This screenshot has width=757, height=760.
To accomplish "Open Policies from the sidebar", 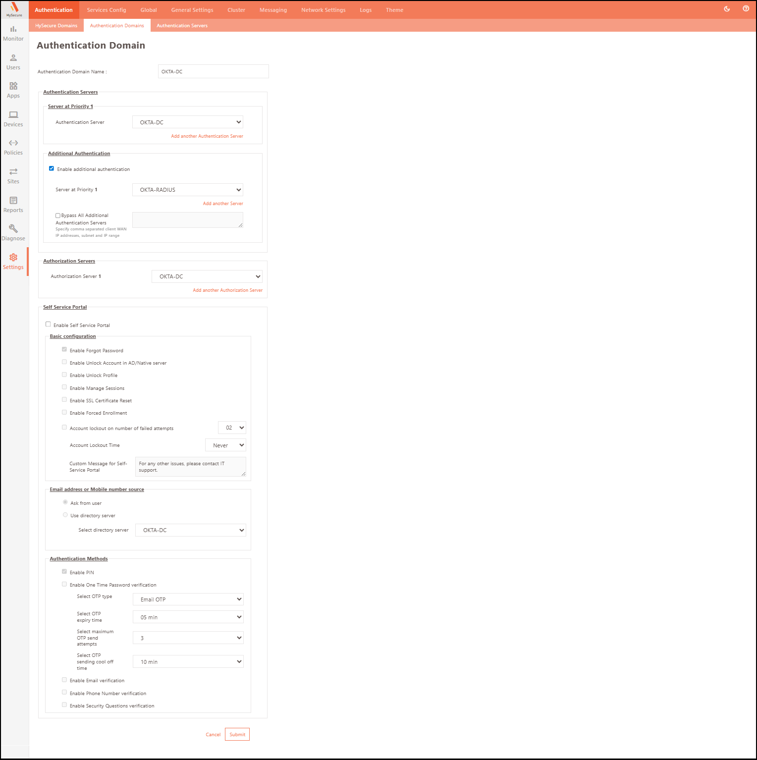I will point(13,147).
